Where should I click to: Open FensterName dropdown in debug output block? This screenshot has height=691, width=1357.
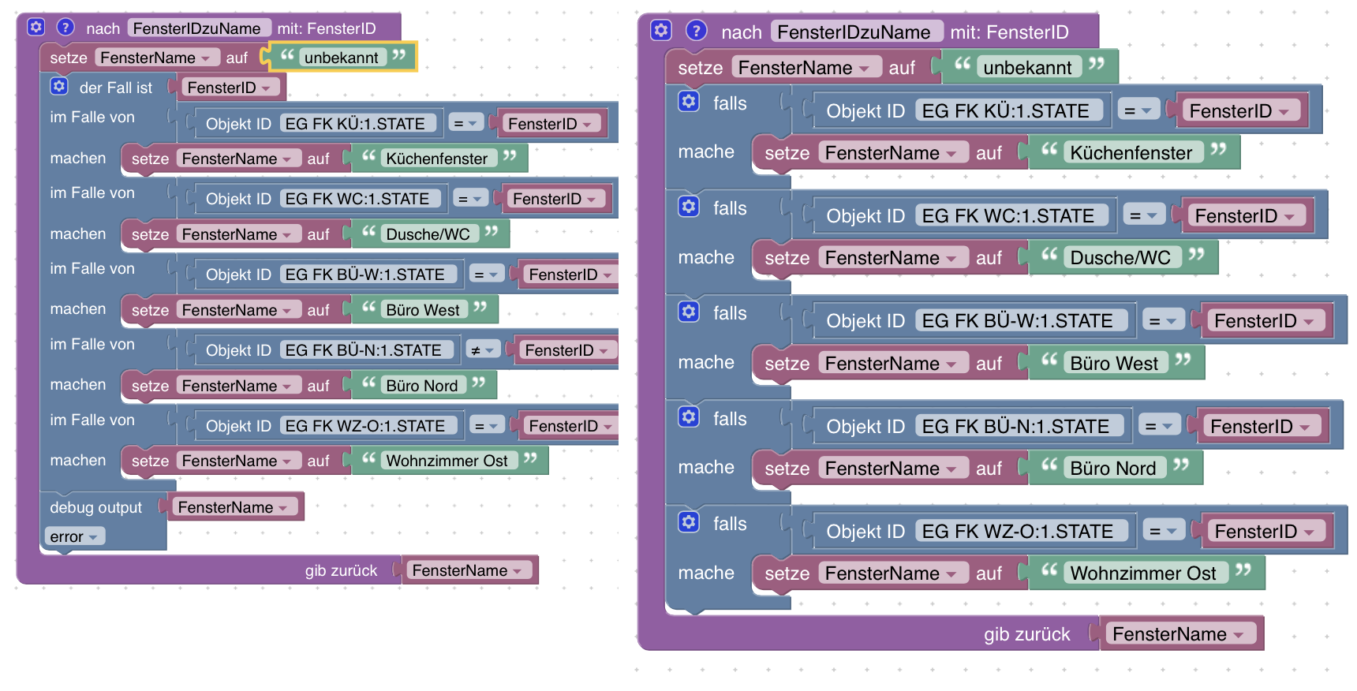(x=234, y=507)
